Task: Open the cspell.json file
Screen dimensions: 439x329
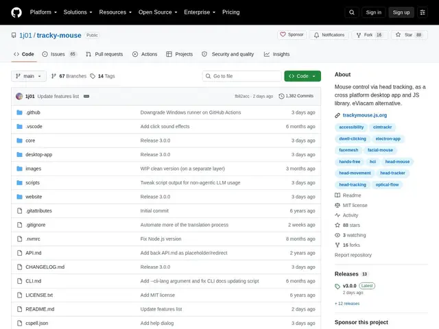Action: pyautogui.click(x=36, y=323)
